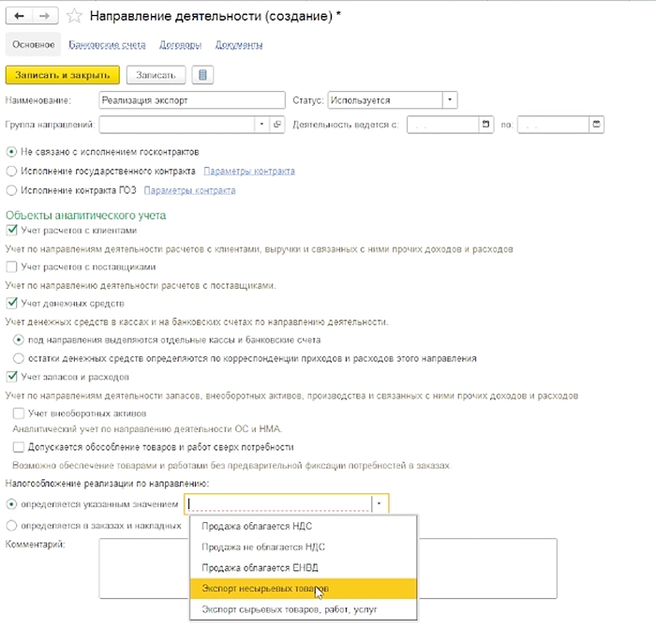Edit the Наименование field
656x644 pixels.
(192, 100)
